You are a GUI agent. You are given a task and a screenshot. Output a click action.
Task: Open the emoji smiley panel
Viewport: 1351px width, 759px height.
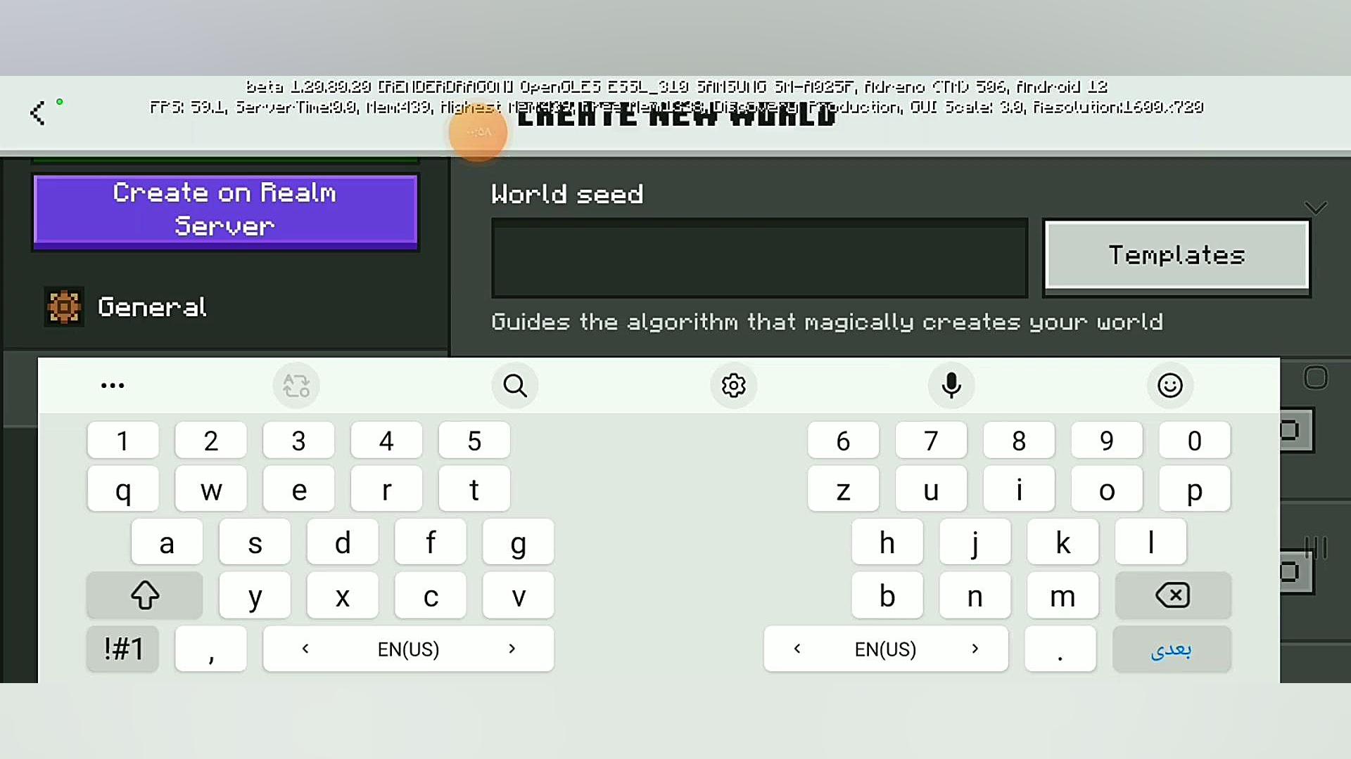(x=1170, y=385)
